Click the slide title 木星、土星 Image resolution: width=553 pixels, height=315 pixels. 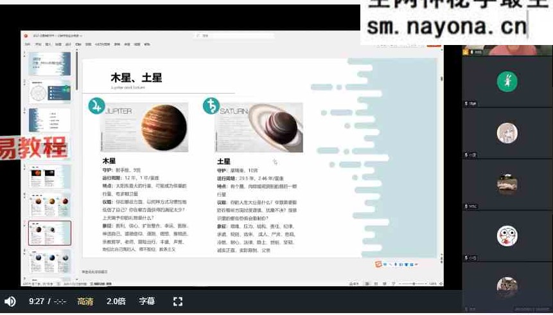coord(136,78)
